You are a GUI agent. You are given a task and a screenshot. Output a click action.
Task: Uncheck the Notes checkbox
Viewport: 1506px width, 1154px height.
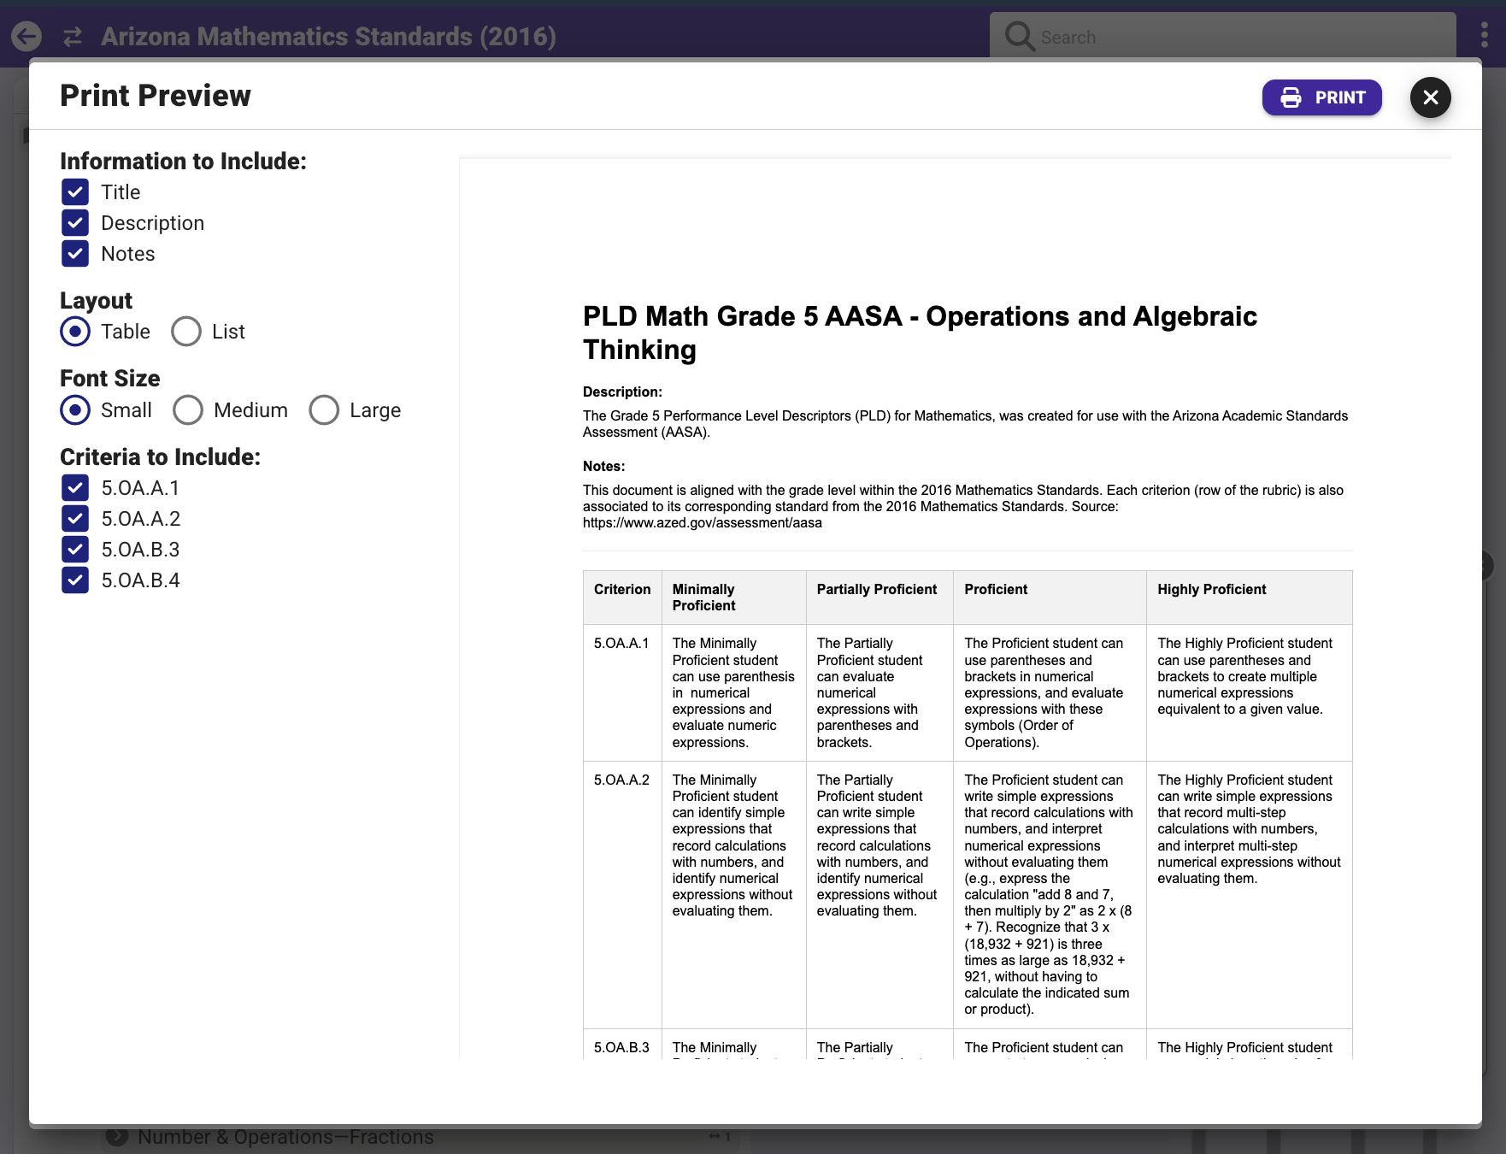(75, 254)
